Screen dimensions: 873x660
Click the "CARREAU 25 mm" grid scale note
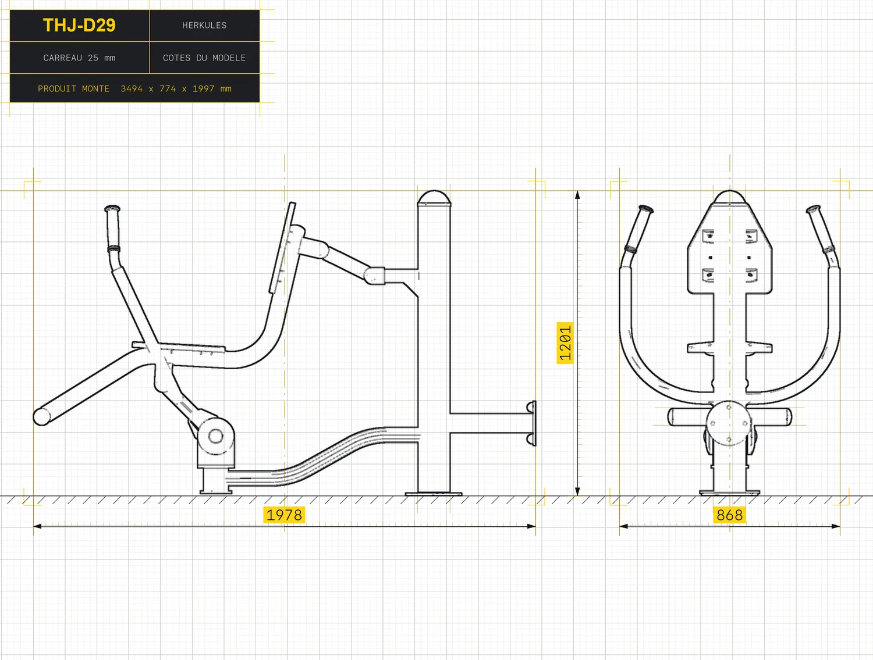(x=79, y=58)
